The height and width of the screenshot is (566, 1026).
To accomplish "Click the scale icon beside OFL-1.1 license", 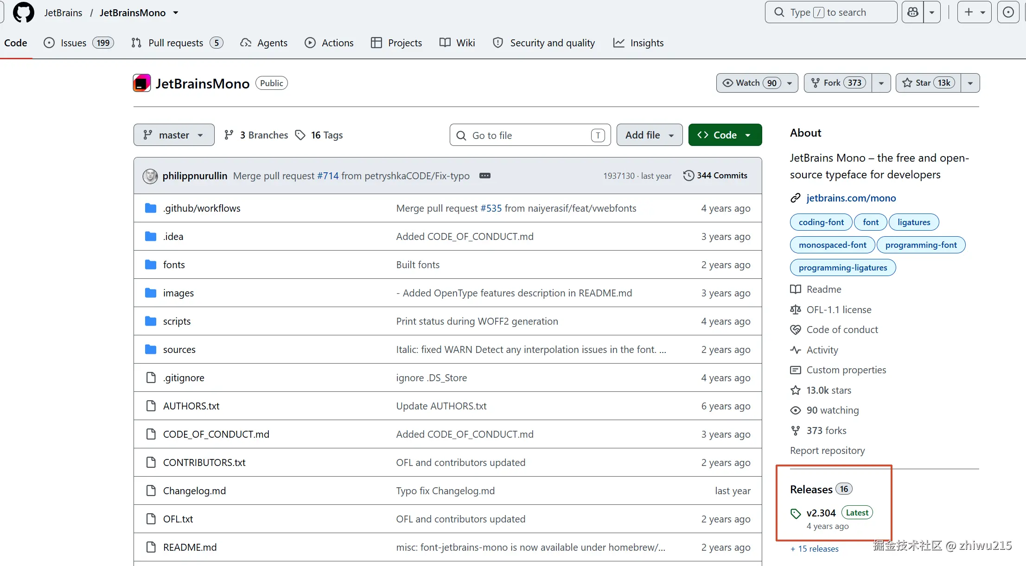I will pyautogui.click(x=796, y=309).
